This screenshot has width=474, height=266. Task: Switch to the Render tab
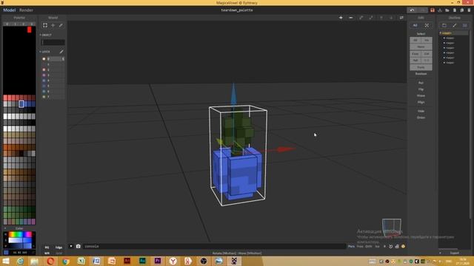tap(26, 10)
